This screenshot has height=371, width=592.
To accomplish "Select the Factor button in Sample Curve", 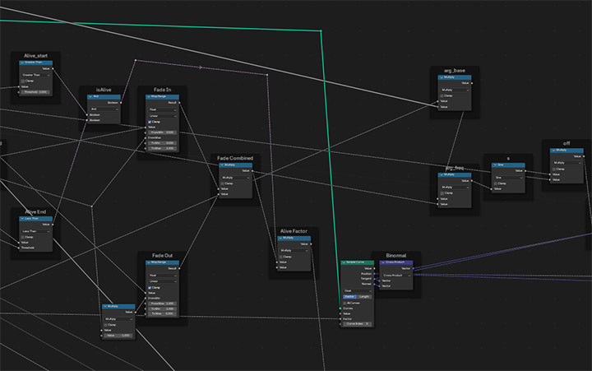I will tap(350, 296).
